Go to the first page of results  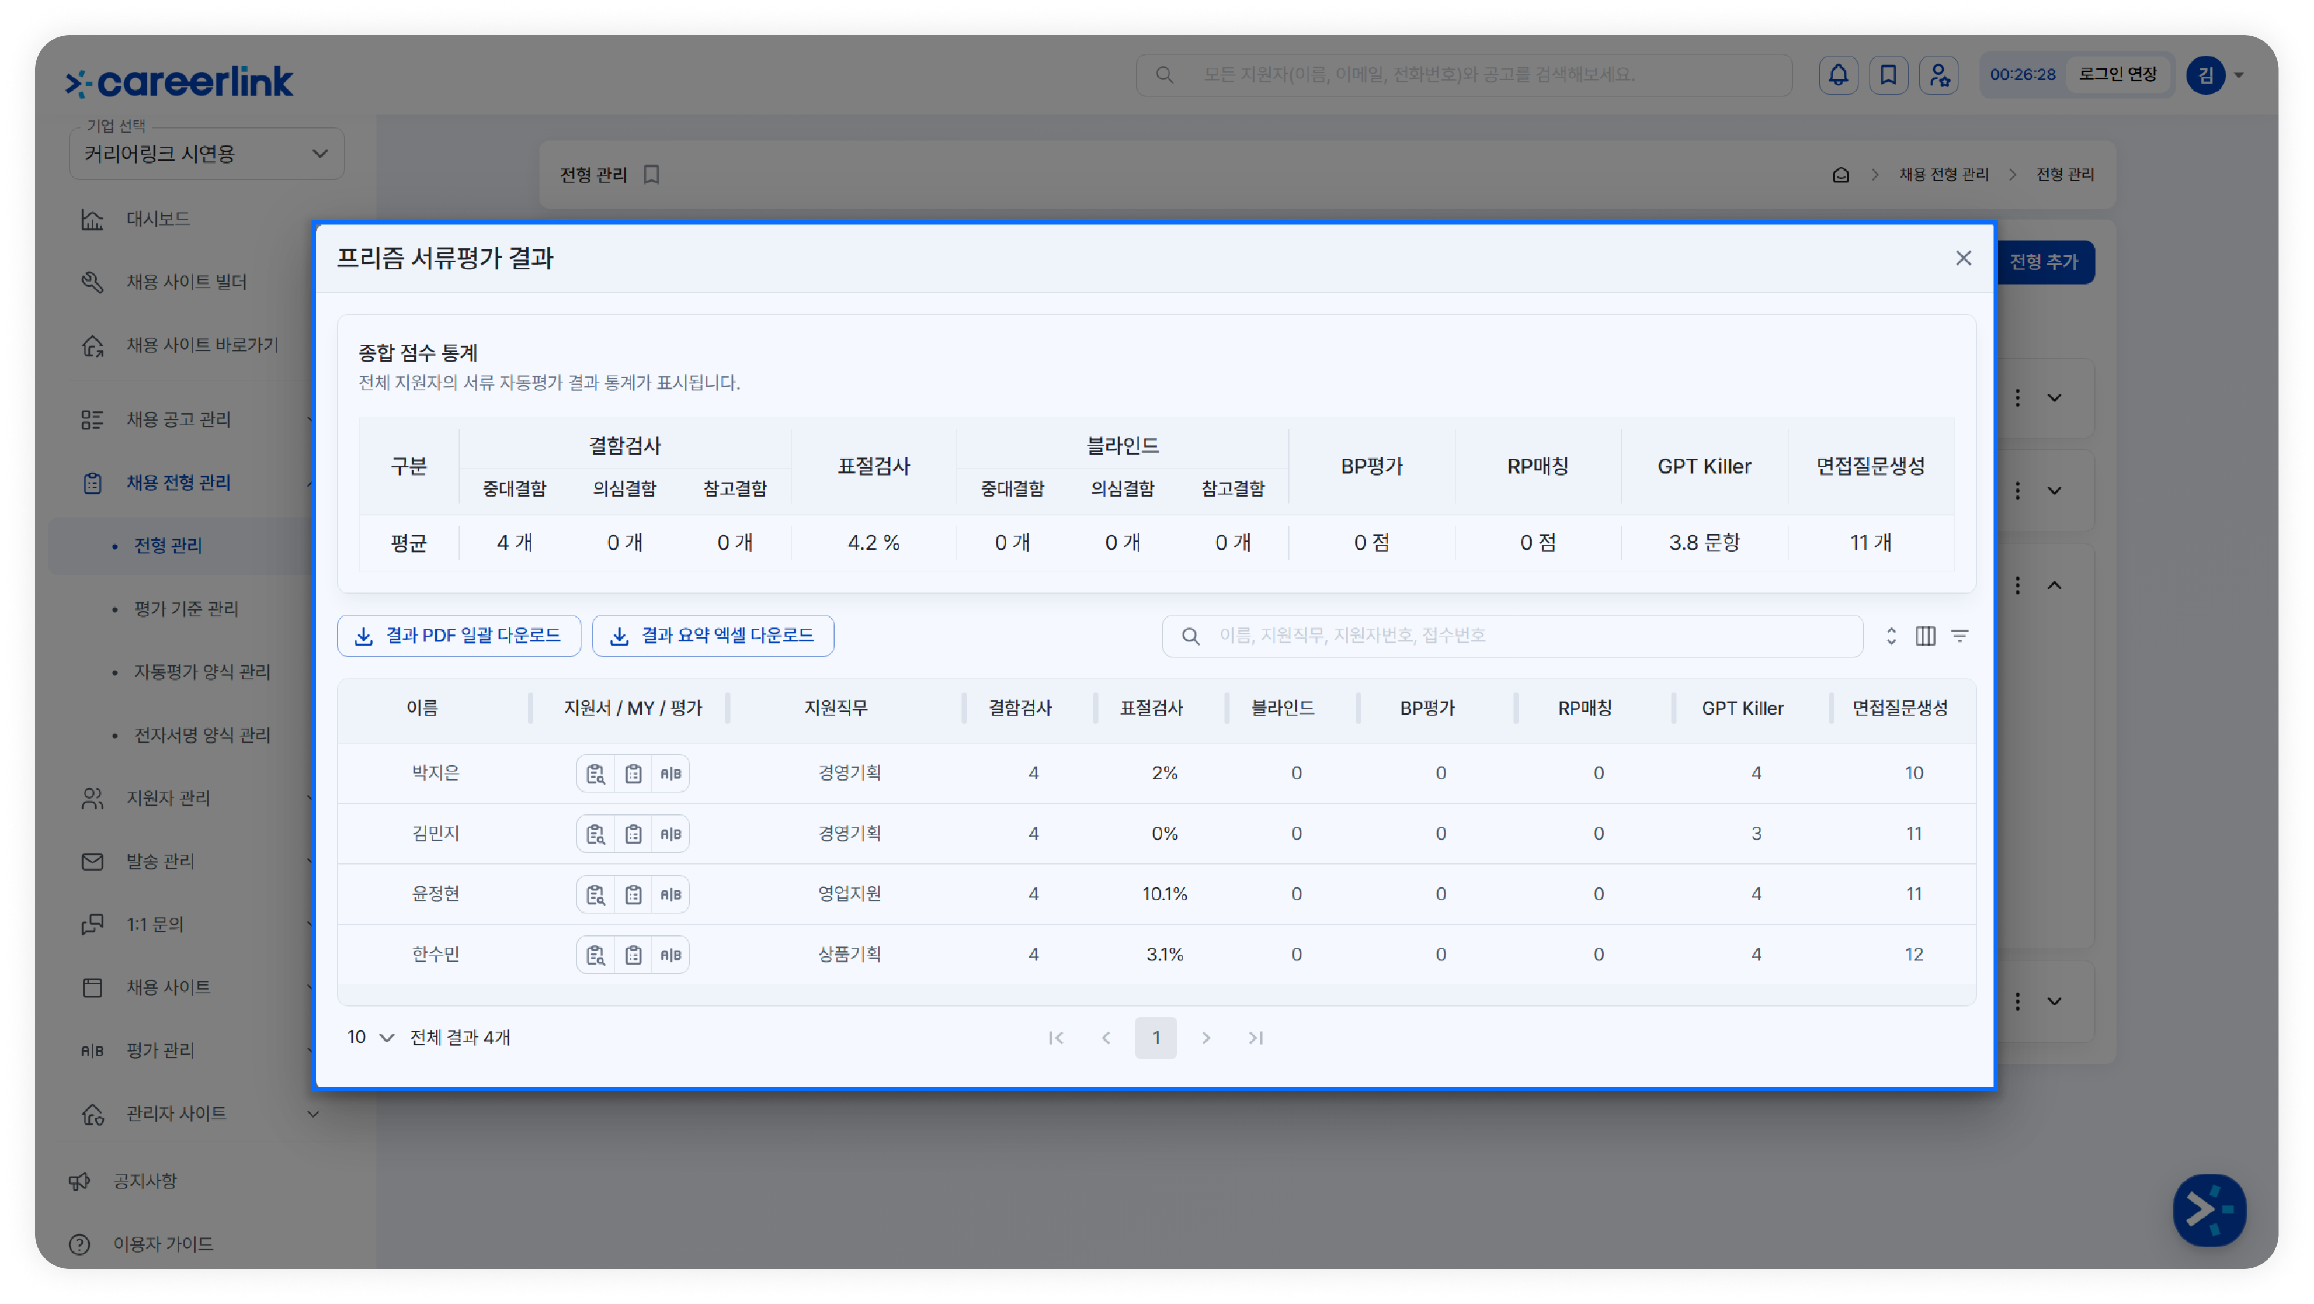[x=1057, y=1038]
